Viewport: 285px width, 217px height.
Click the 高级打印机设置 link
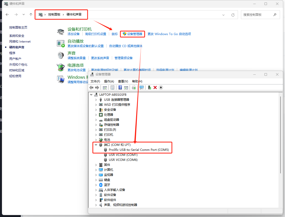[x=96, y=34]
